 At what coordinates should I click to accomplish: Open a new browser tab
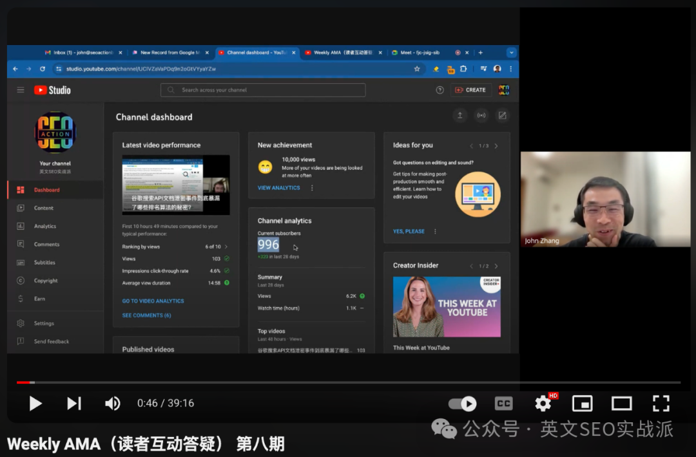pyautogui.click(x=480, y=52)
